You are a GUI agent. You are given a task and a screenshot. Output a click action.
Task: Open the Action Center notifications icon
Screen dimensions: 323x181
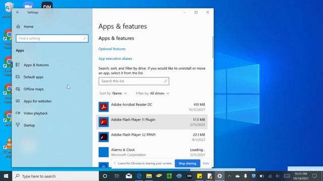tap(314, 176)
